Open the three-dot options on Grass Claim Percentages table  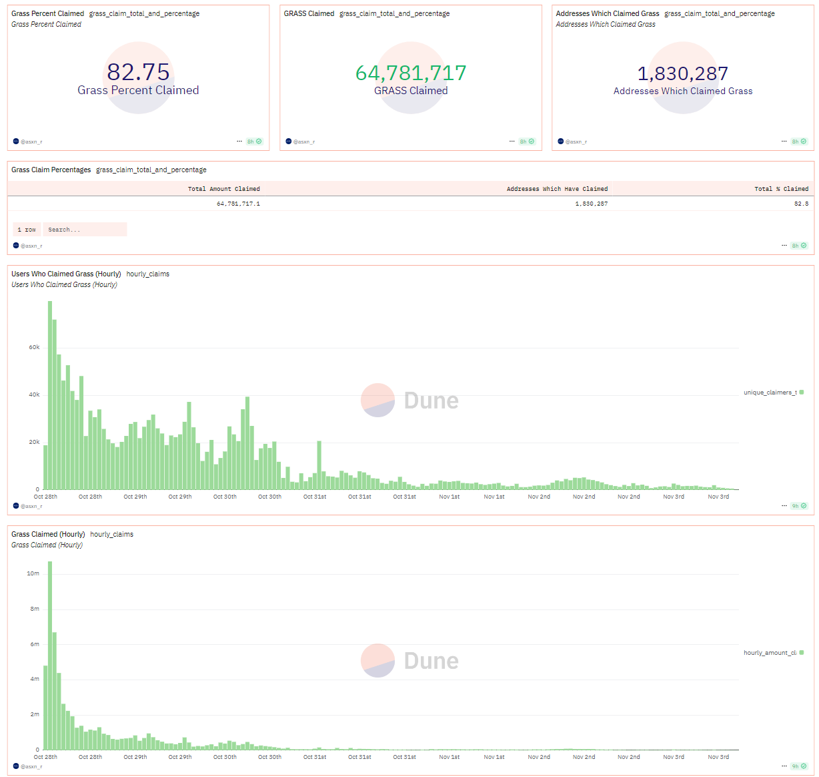click(x=784, y=246)
